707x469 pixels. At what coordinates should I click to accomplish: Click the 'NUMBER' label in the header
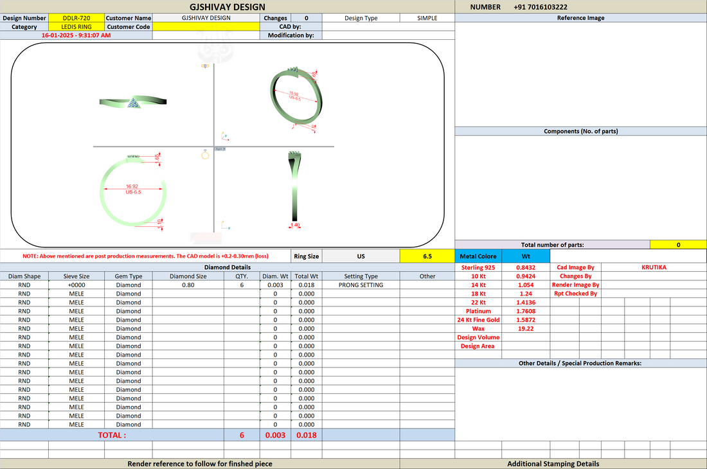(485, 7)
